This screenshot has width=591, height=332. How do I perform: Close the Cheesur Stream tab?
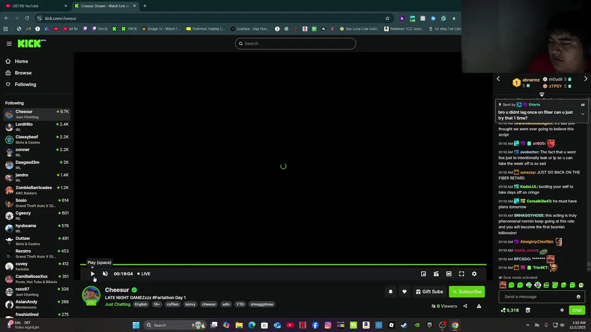tap(134, 6)
